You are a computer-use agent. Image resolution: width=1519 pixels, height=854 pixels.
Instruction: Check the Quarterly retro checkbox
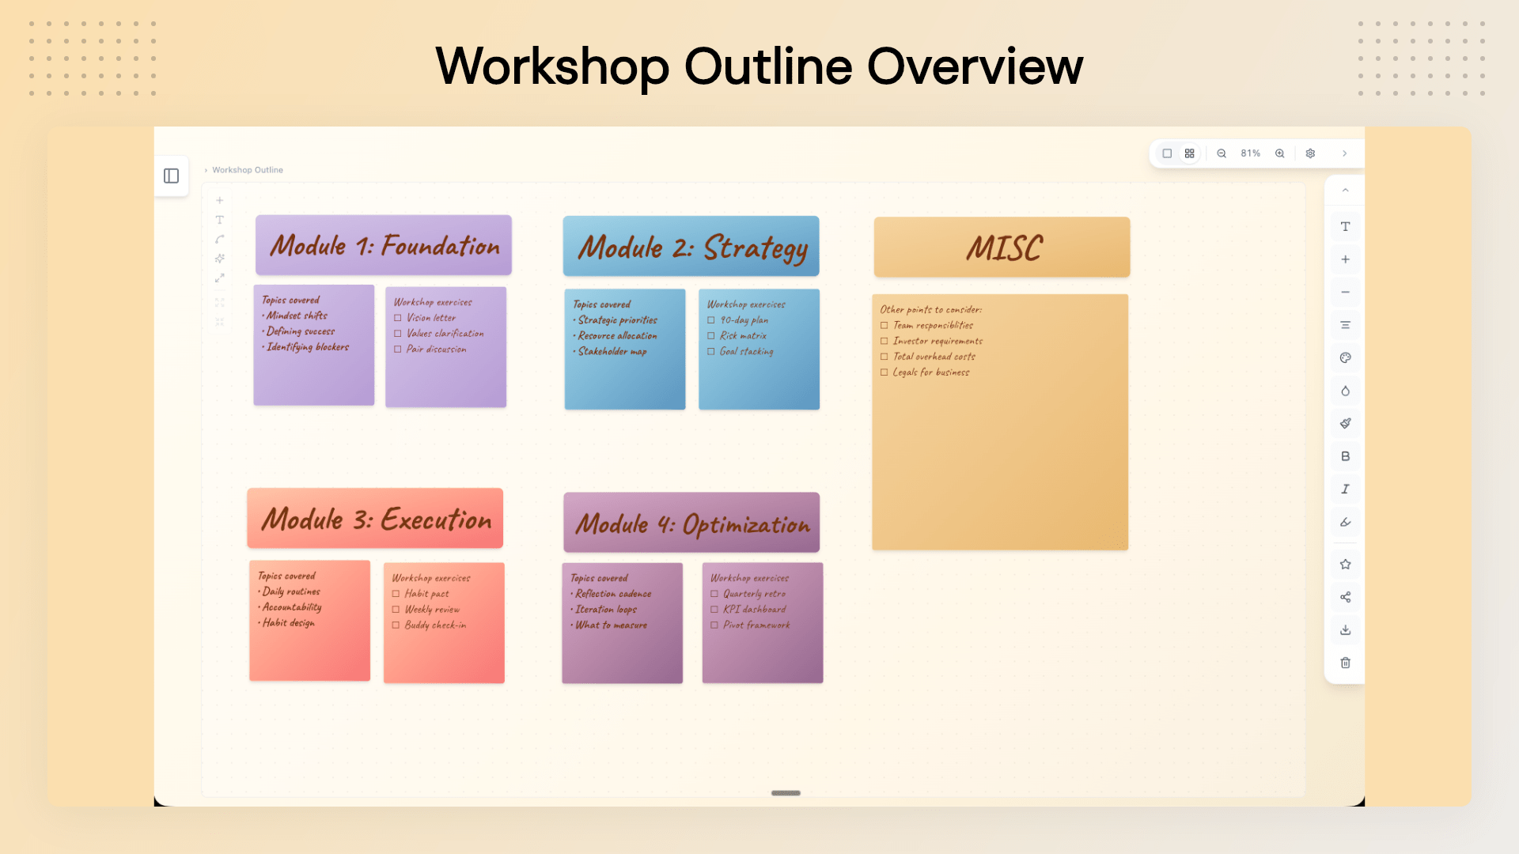[x=714, y=594]
